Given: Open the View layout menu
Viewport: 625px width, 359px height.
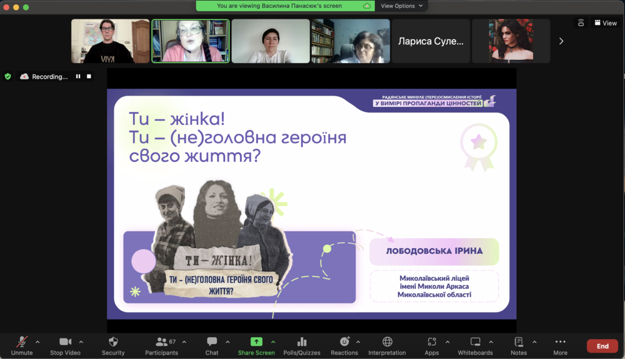Looking at the screenshot, I should point(605,23).
